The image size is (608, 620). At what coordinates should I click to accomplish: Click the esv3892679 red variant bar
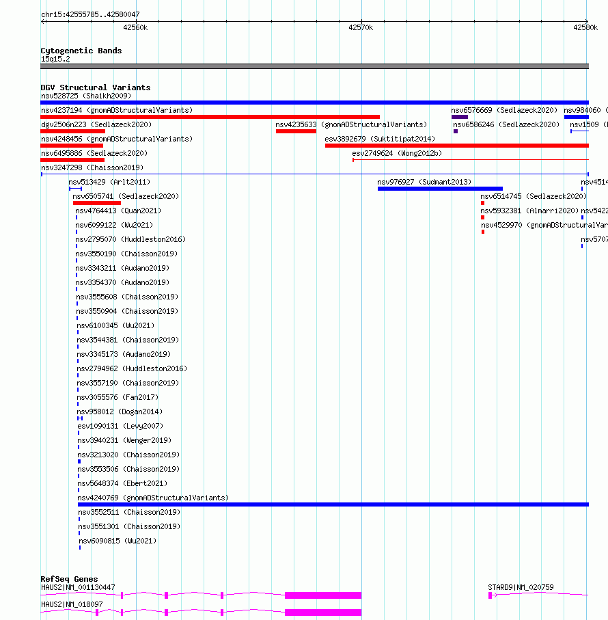pos(457,146)
